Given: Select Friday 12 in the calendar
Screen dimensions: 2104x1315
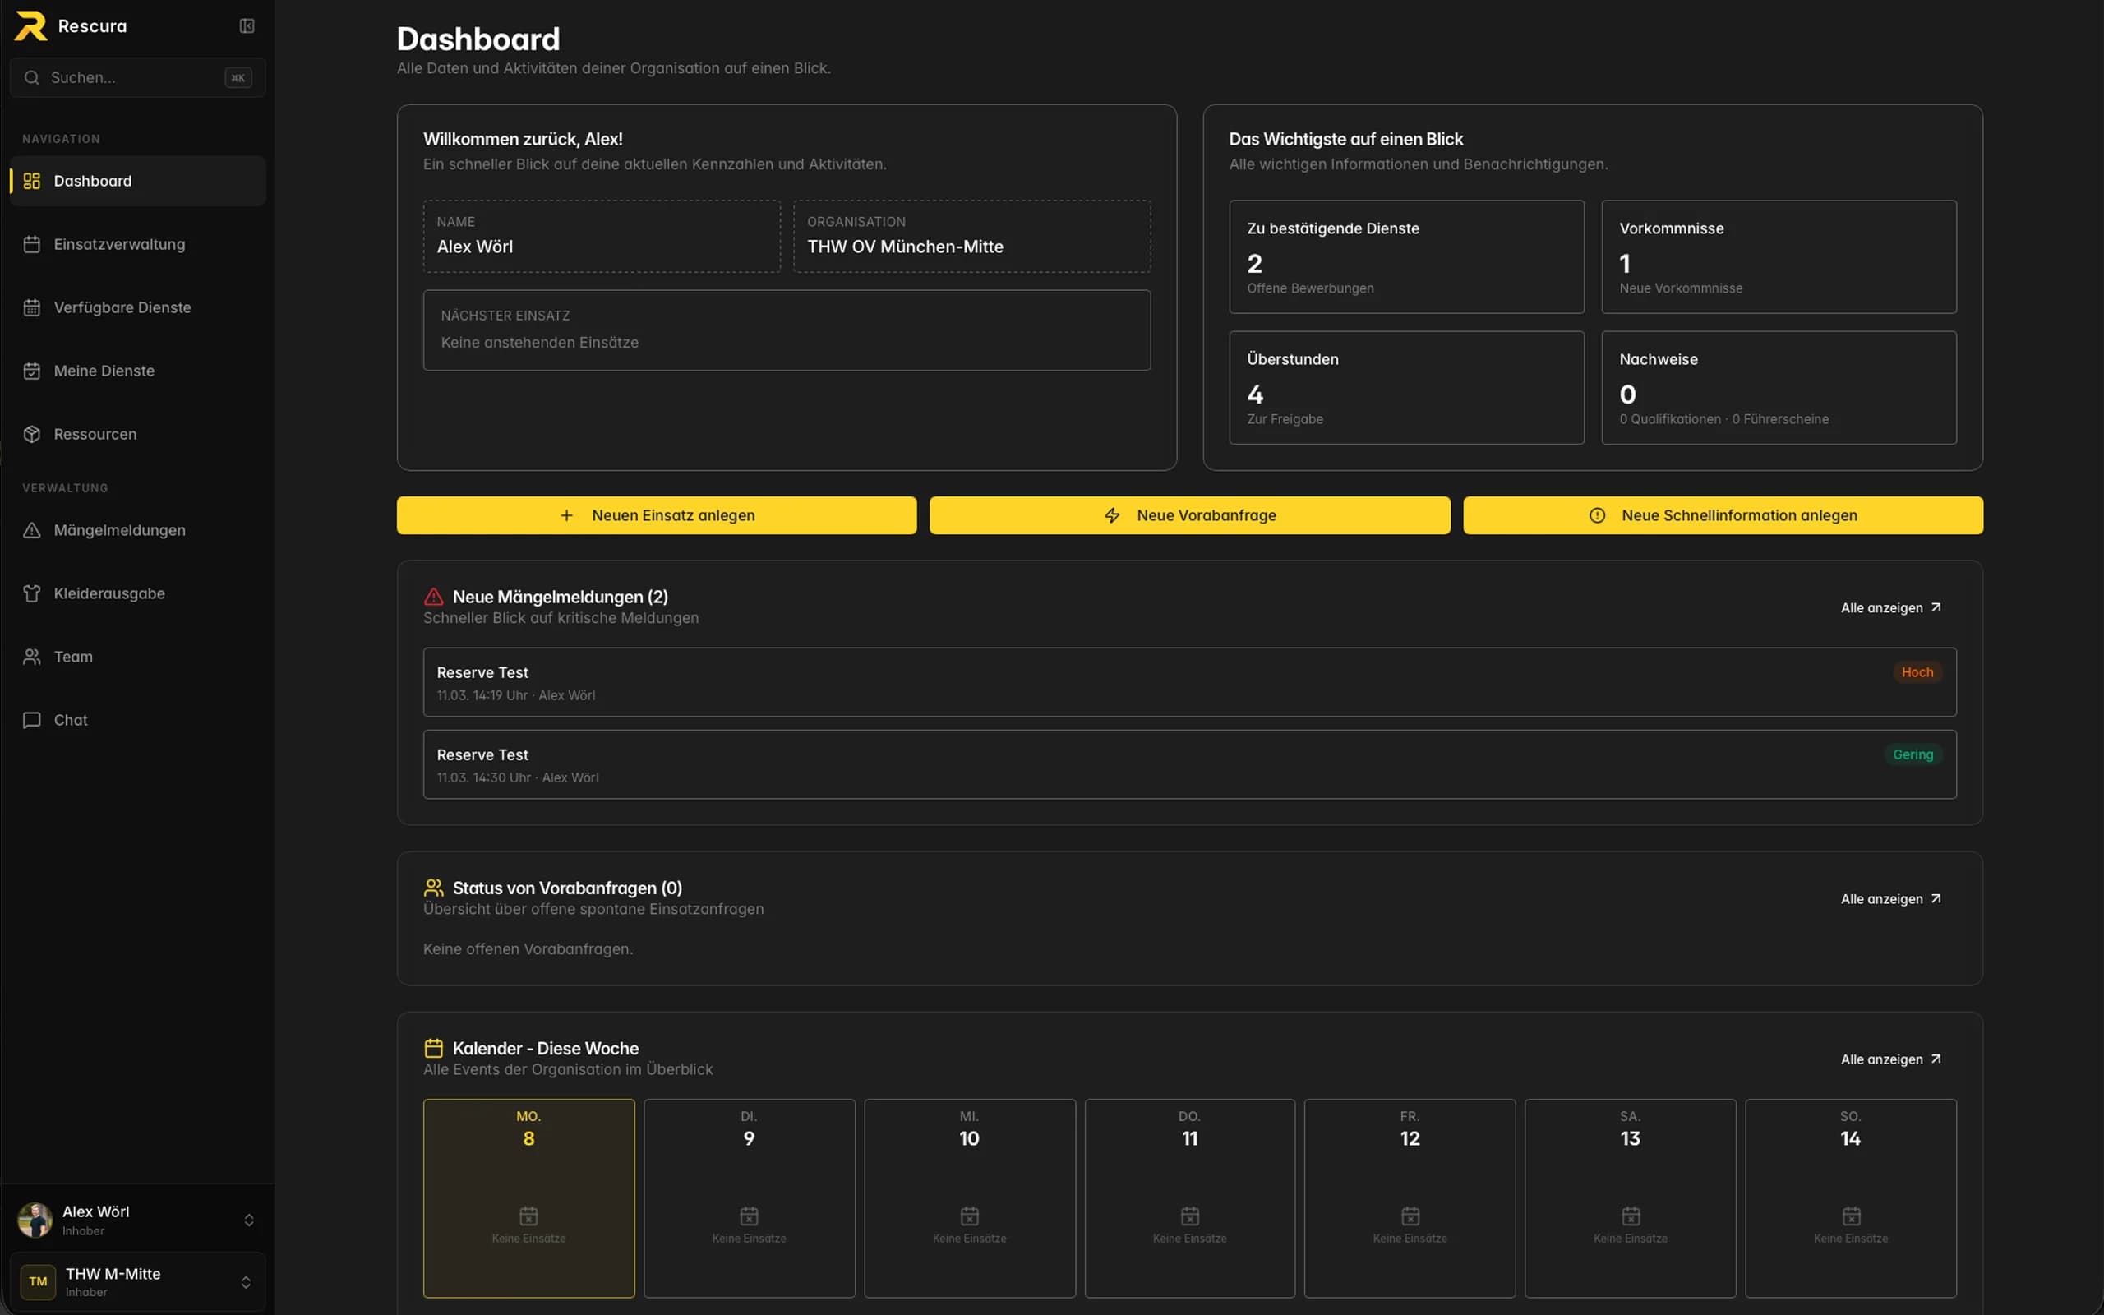Looking at the screenshot, I should click(x=1410, y=1197).
